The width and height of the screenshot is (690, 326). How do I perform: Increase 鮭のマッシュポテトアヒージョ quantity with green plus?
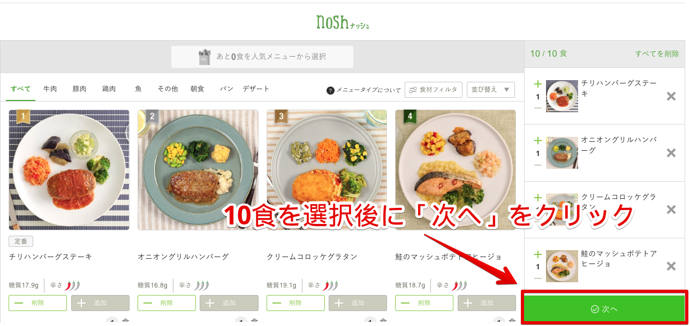pos(537,254)
